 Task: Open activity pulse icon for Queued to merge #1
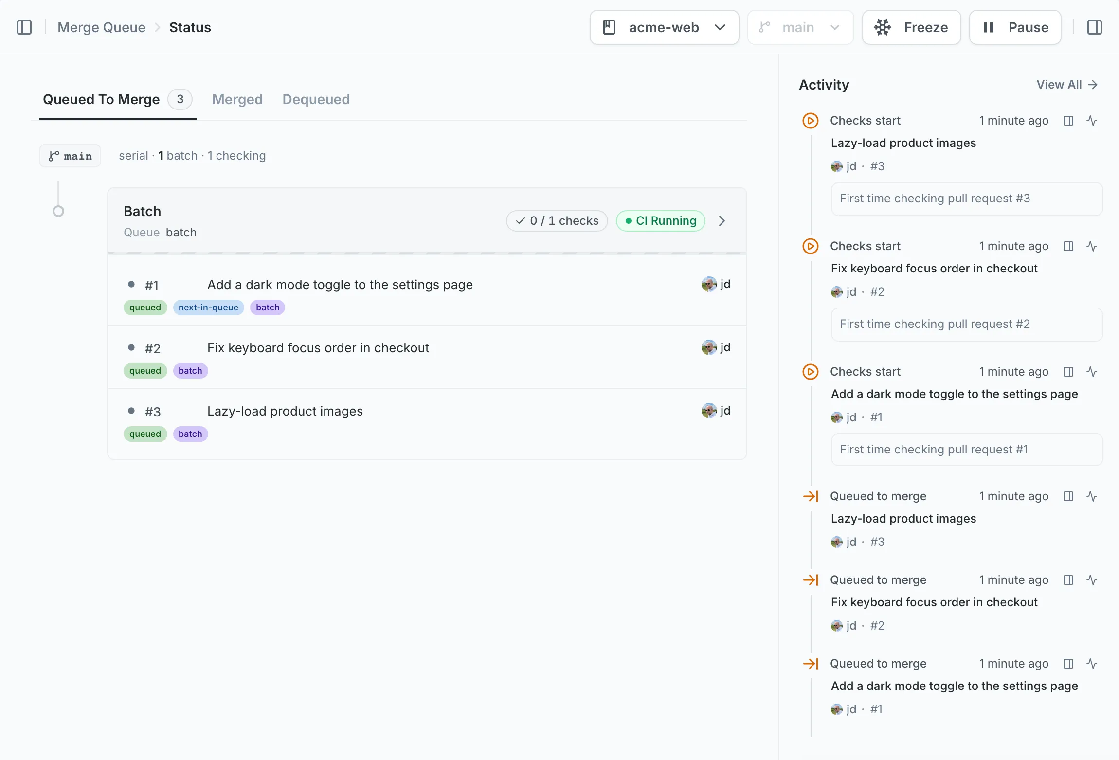[x=1092, y=664]
